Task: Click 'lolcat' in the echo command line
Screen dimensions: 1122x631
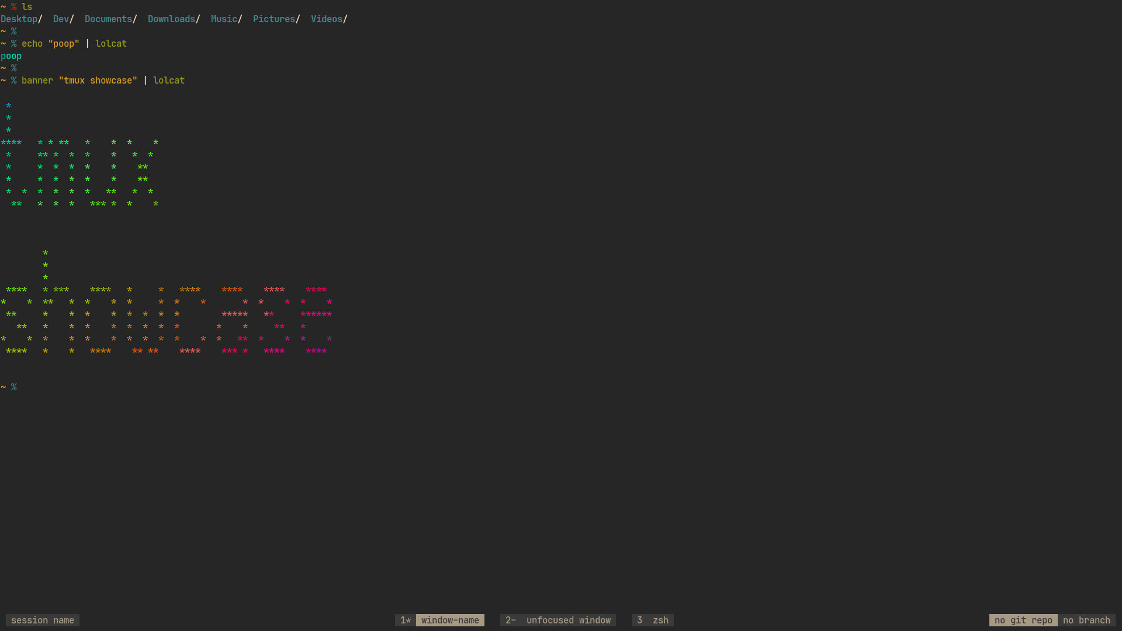Action: click(111, 44)
